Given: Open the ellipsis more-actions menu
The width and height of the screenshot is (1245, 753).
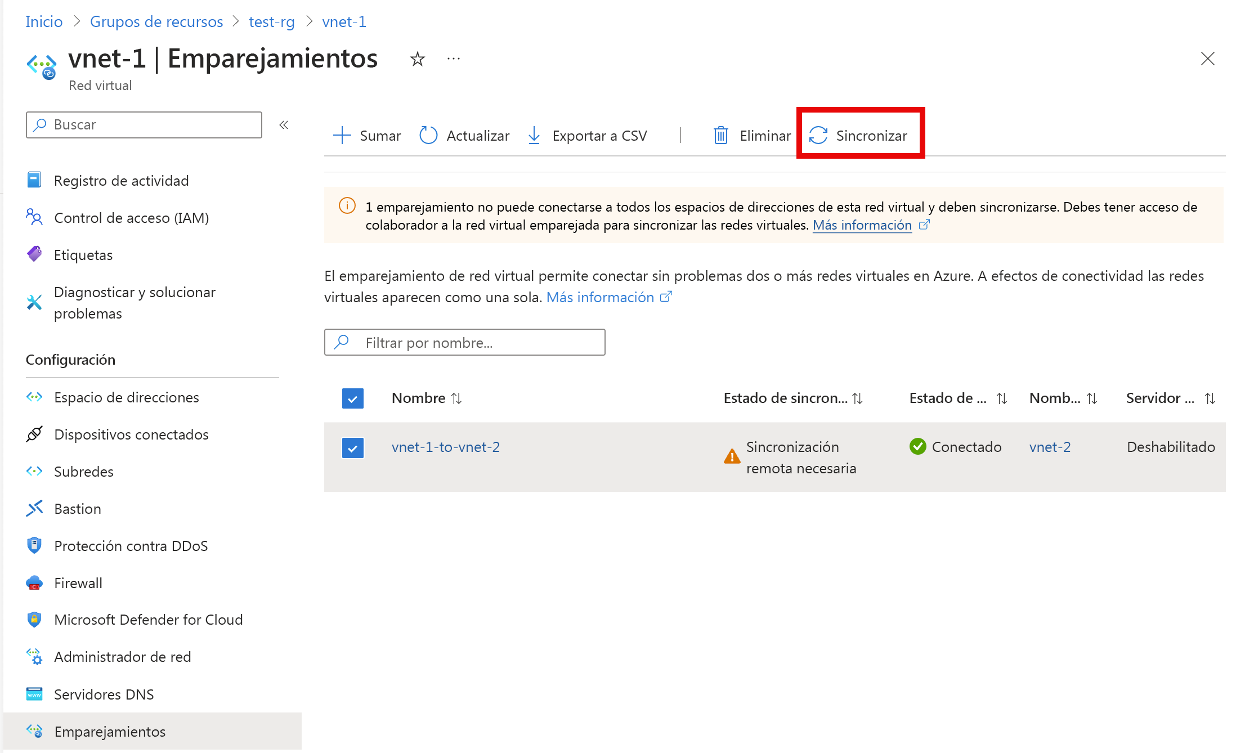Looking at the screenshot, I should point(453,59).
